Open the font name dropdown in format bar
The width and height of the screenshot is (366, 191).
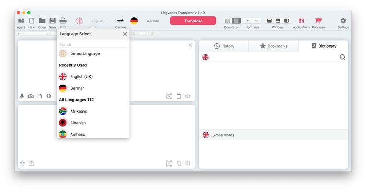point(37,34)
